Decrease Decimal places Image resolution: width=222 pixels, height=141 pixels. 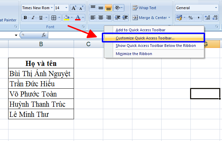(x=215, y=18)
